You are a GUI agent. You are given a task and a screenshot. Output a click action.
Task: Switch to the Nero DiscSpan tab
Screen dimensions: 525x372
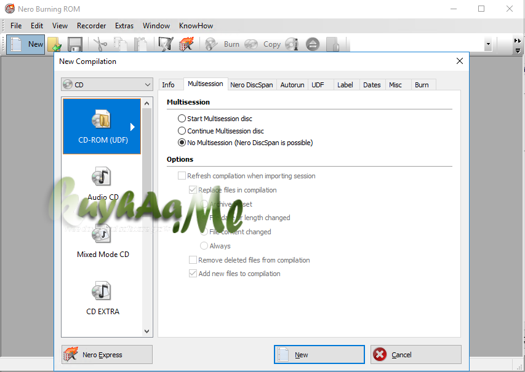pos(252,85)
